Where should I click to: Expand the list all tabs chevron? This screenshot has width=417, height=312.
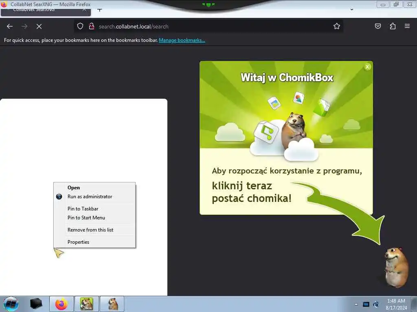click(351, 10)
